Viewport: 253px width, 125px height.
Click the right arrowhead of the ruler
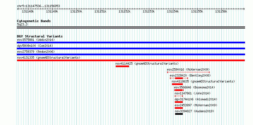coord(244,9)
